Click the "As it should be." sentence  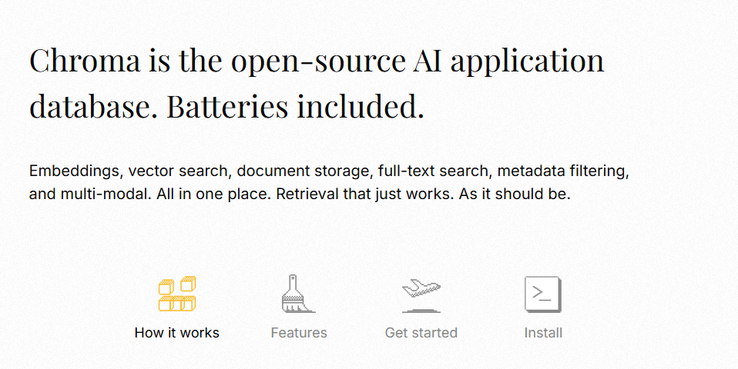click(515, 194)
